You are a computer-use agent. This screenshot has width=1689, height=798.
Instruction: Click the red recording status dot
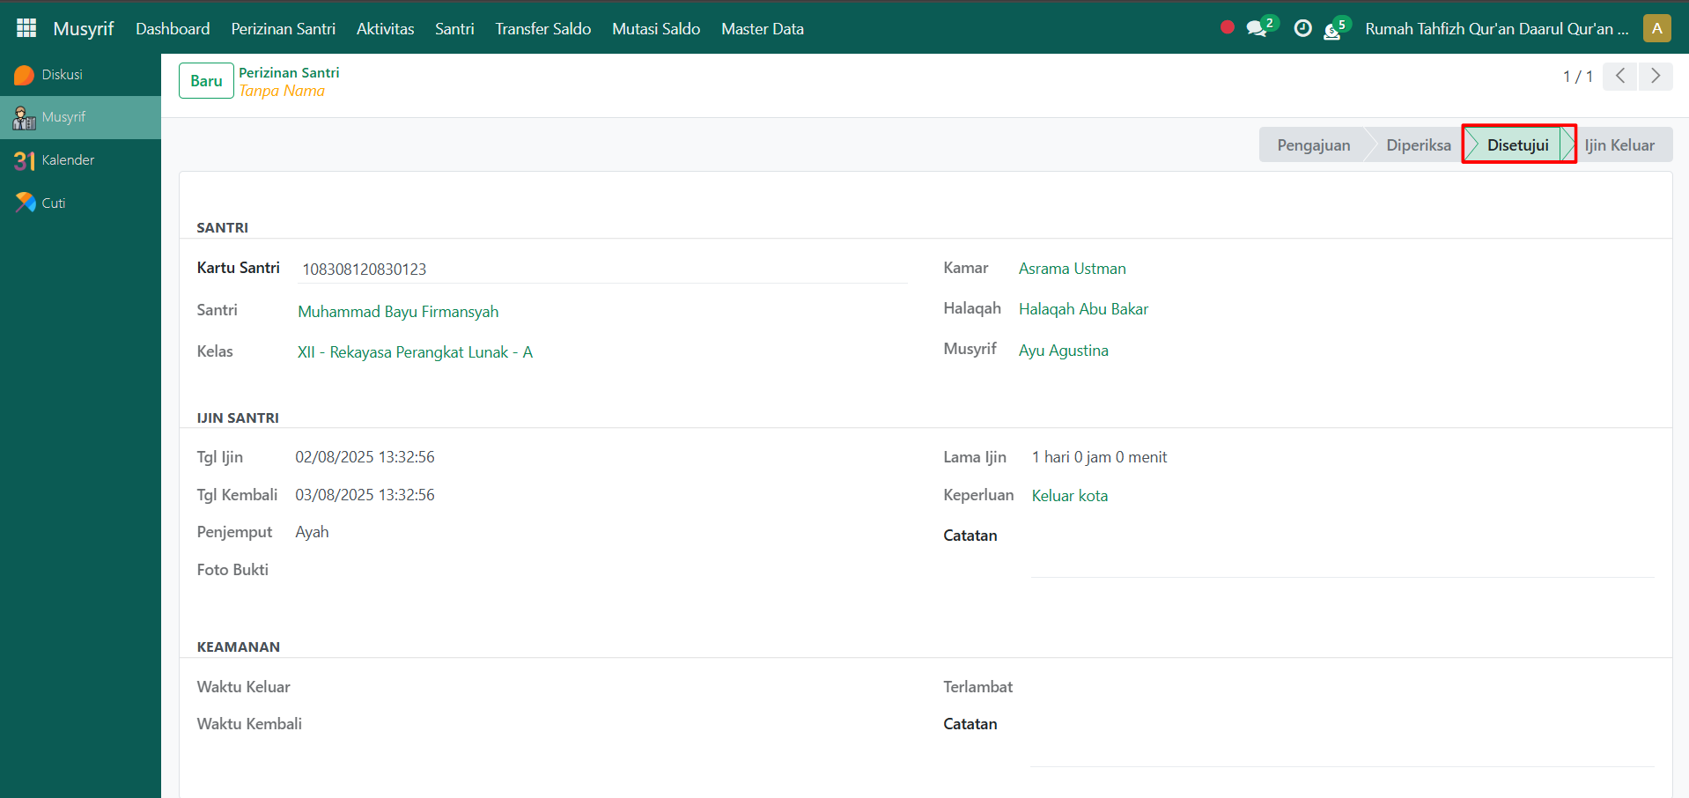point(1227,27)
